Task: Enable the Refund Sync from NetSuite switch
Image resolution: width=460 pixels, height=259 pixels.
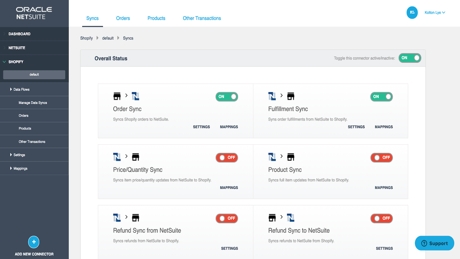Action: 227,218
